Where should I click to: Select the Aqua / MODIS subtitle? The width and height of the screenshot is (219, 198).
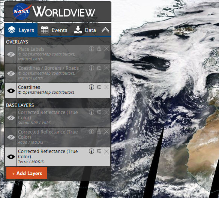(31, 142)
